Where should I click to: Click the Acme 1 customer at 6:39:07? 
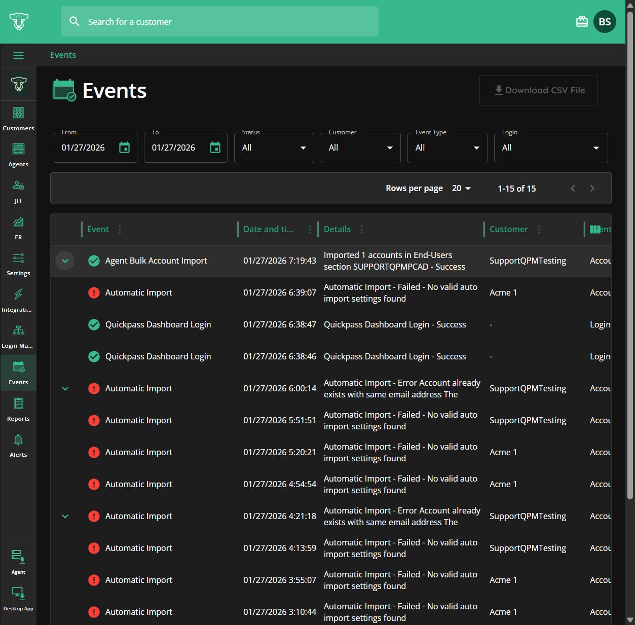point(503,292)
